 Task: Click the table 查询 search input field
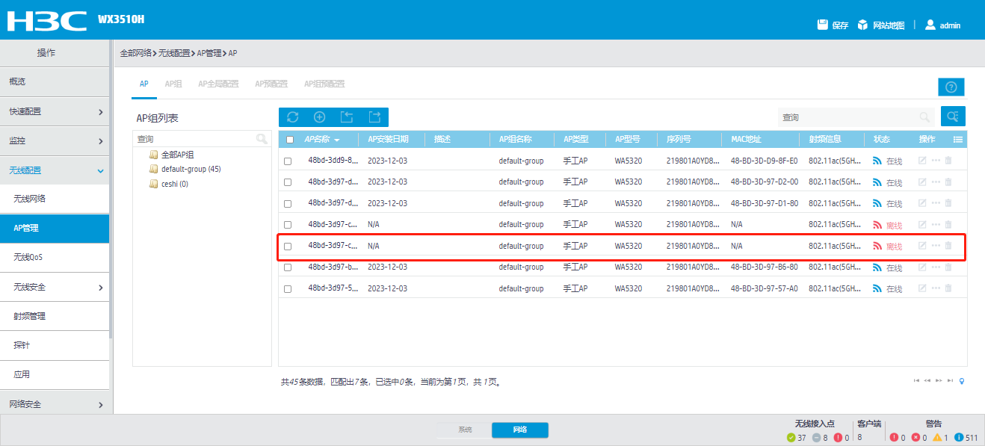[x=847, y=117]
